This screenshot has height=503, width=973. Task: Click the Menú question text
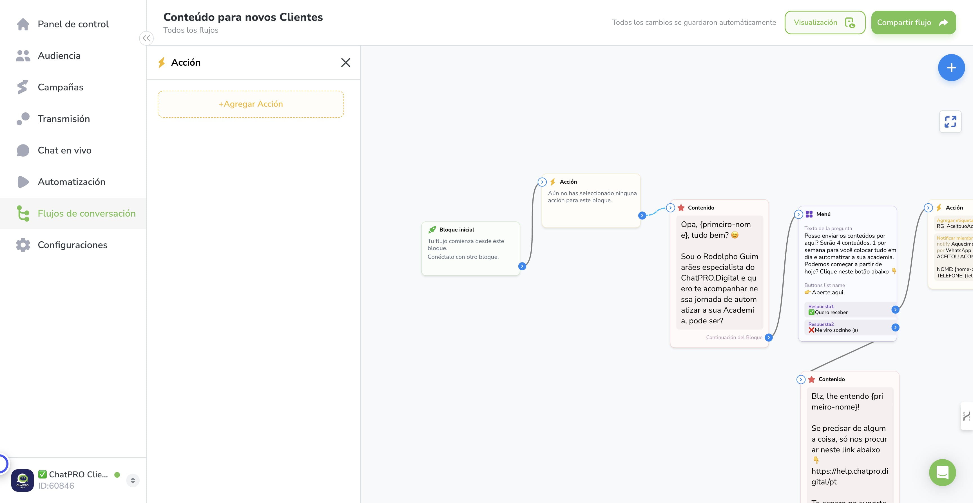pos(850,253)
